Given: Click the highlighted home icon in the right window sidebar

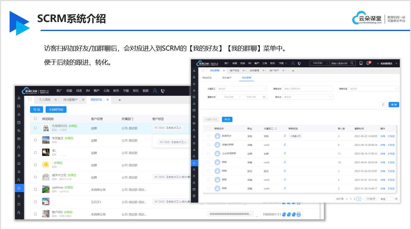Looking at the screenshot, I should (x=194, y=163).
